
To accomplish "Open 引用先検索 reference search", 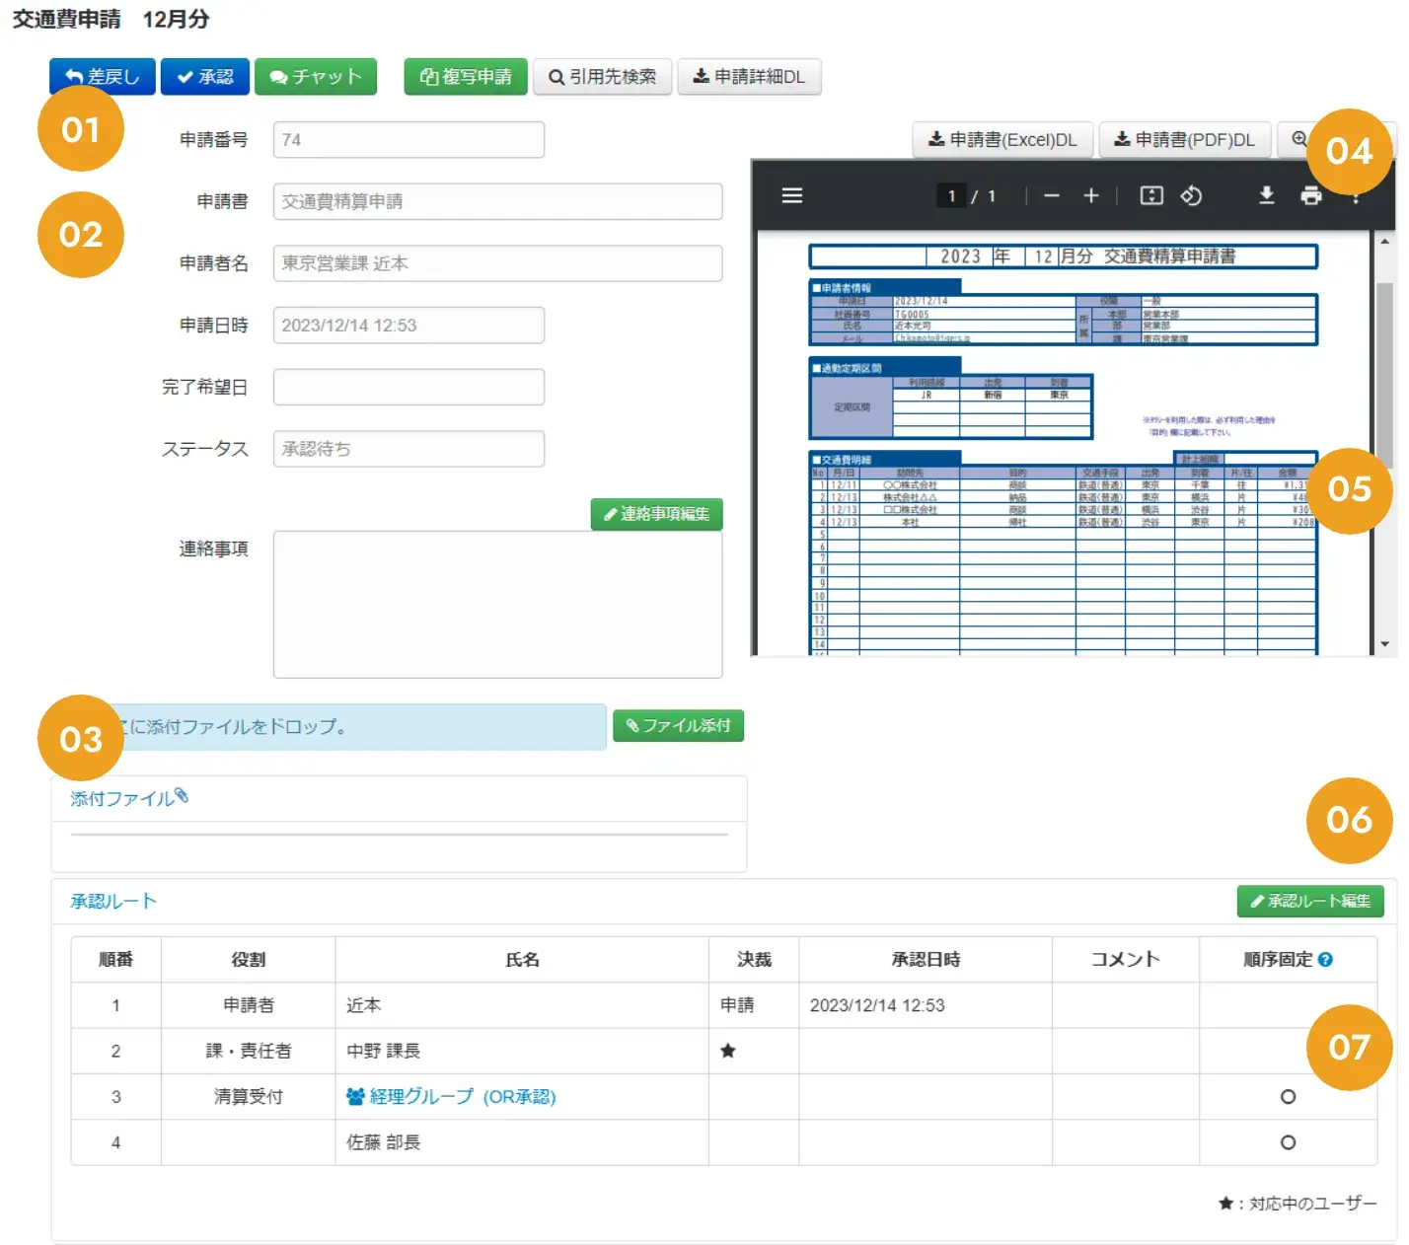I will click(x=603, y=77).
